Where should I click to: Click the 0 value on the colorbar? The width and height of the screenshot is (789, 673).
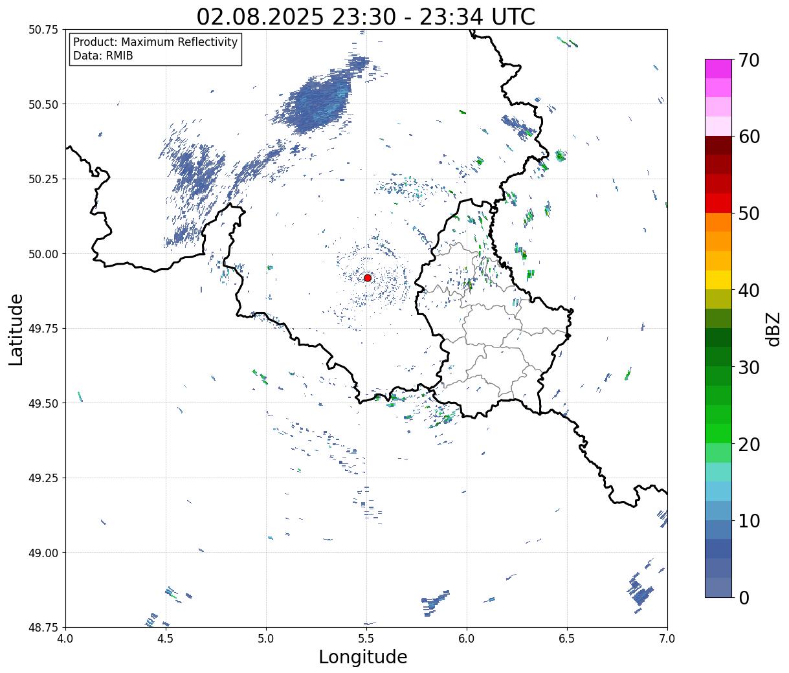click(744, 598)
